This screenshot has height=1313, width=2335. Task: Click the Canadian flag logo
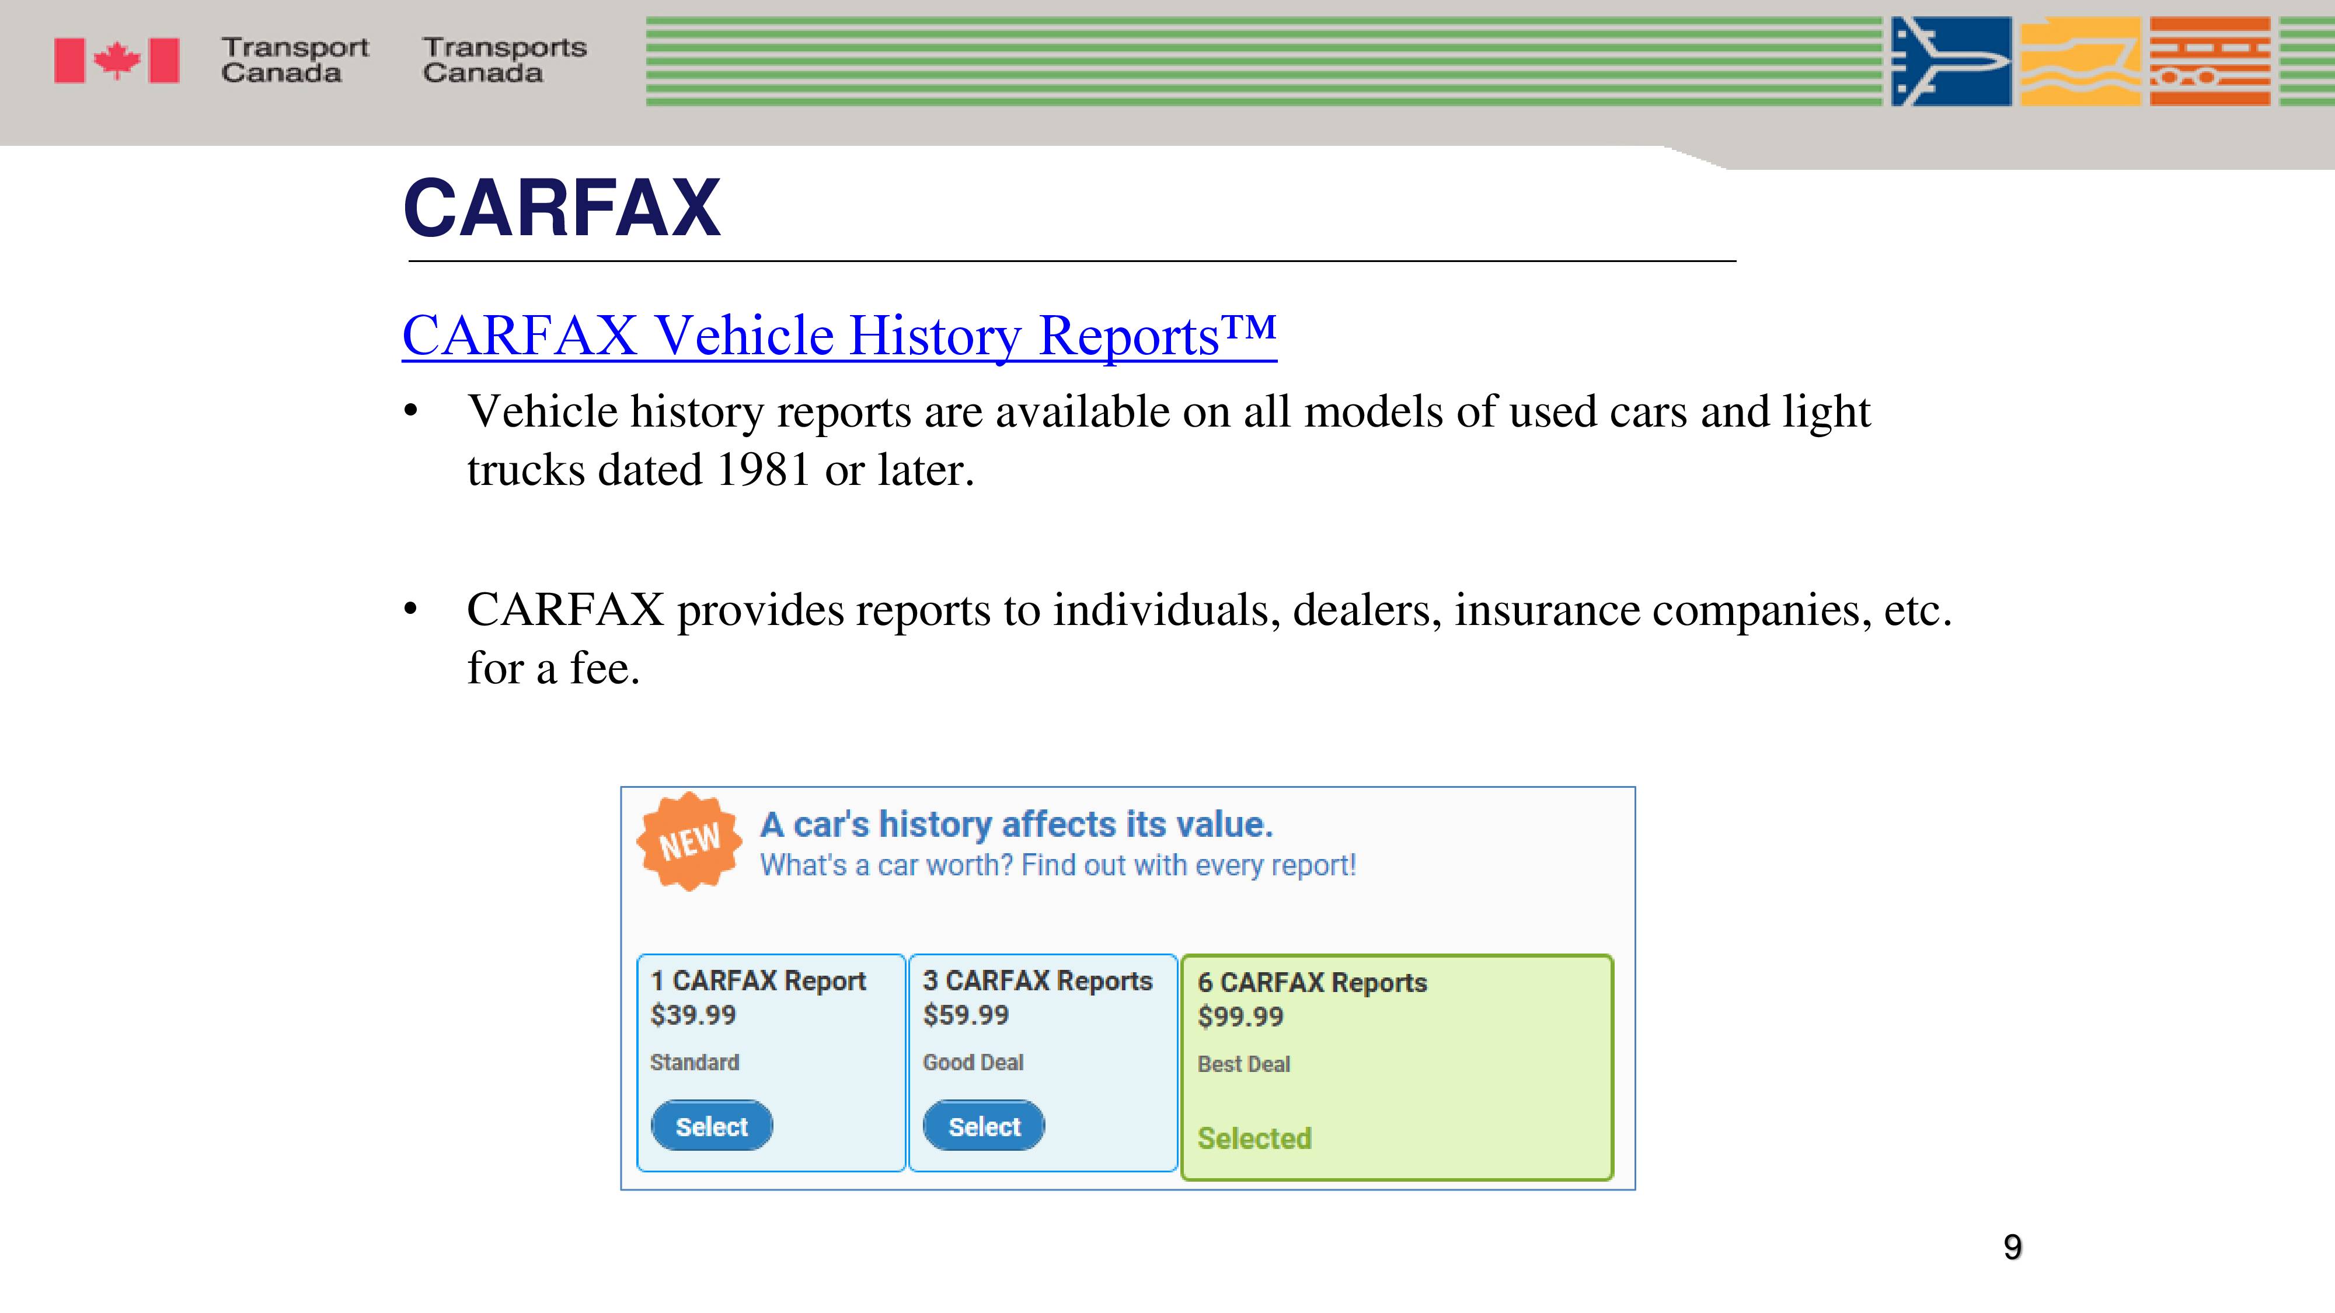pos(116,61)
